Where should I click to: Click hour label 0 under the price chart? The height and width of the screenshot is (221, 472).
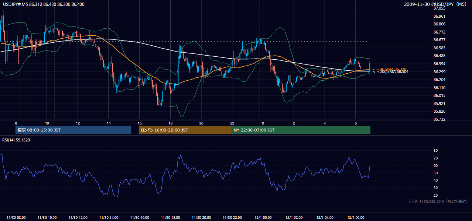(263, 123)
